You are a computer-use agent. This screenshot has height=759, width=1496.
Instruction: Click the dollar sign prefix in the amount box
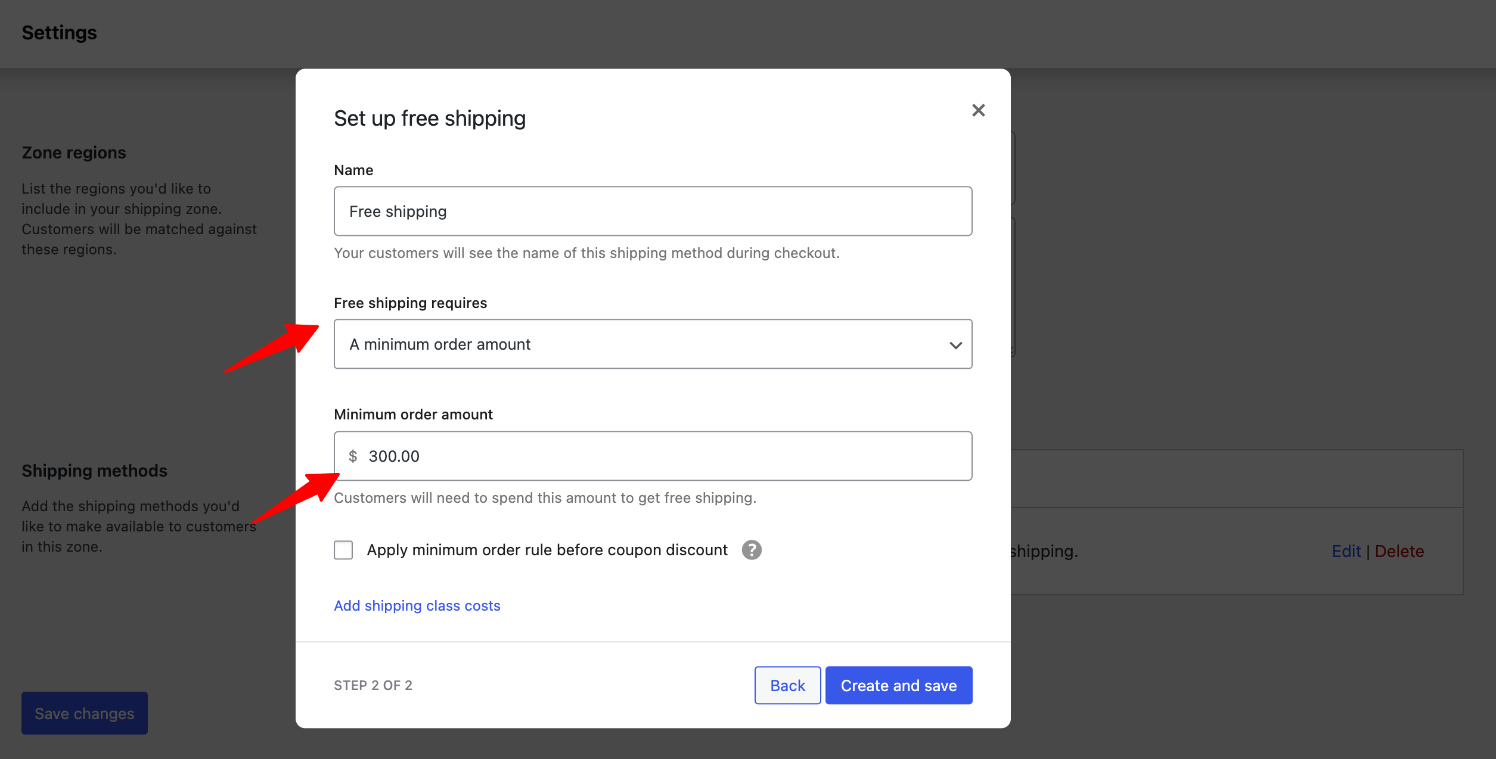(x=353, y=456)
